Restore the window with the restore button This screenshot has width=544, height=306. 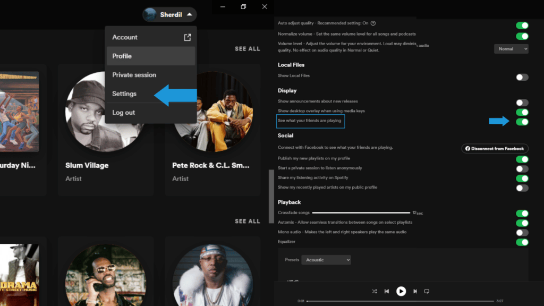pyautogui.click(x=243, y=6)
